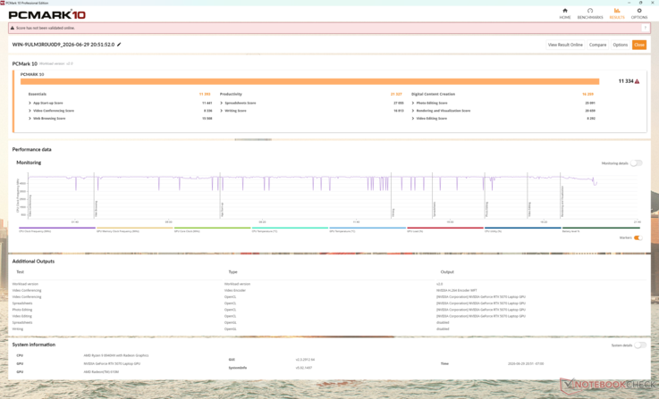Viewport: 659px width, 399px height.
Task: Click the Rendering and Visualization marker on graph
Action: pyautogui.click(x=562, y=202)
